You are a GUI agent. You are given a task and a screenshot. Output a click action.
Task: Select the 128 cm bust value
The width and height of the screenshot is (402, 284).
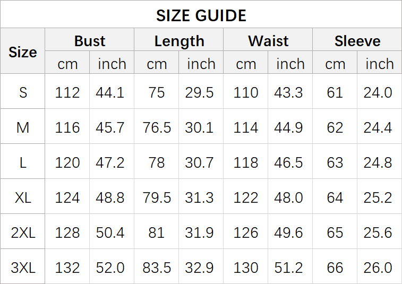(x=67, y=233)
